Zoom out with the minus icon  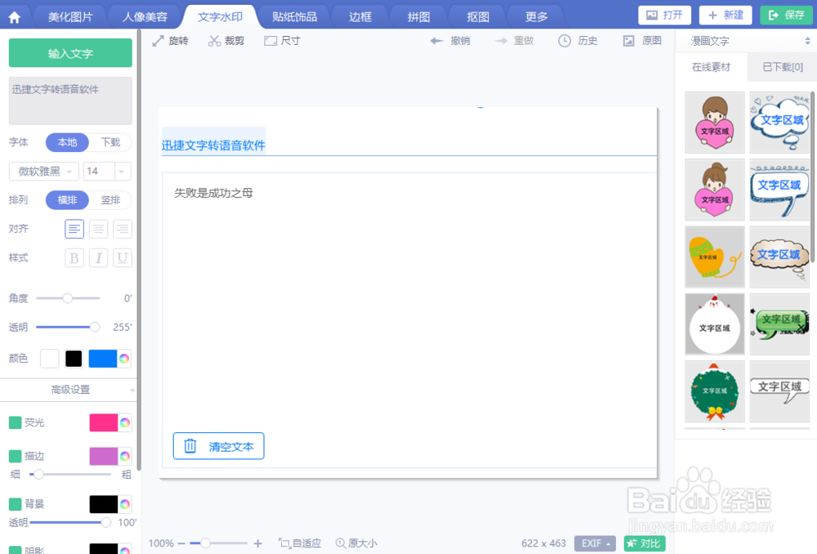(x=181, y=543)
